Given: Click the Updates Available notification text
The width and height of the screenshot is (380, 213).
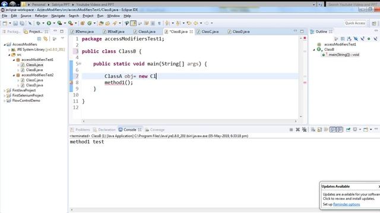Looking at the screenshot, I should coord(335,186).
